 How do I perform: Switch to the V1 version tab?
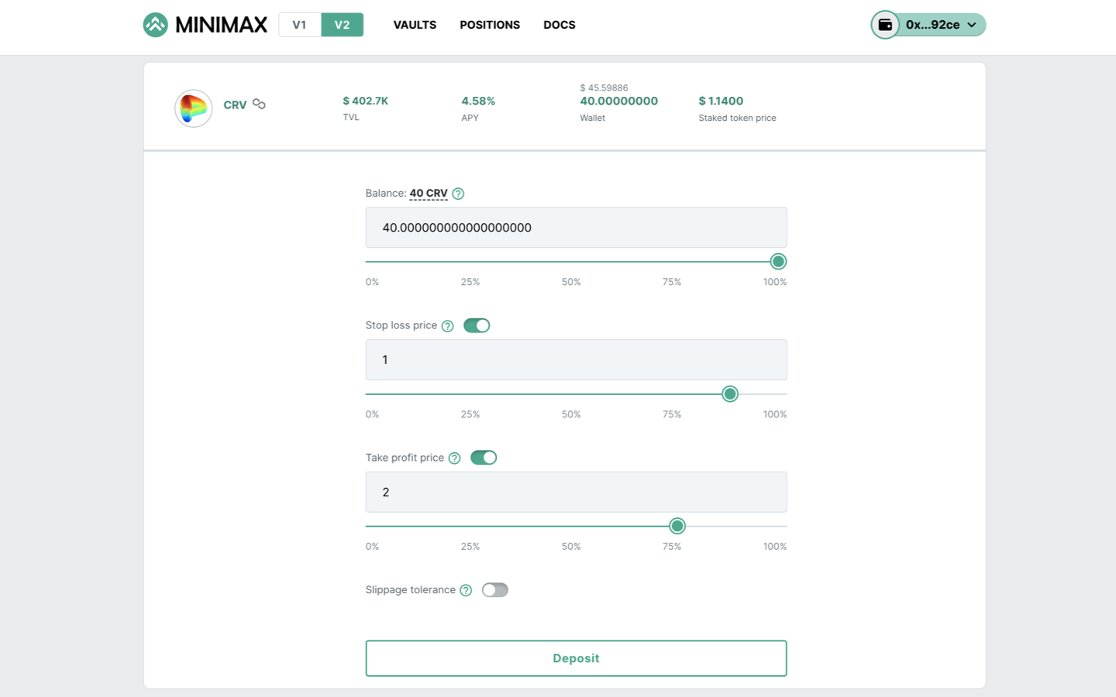pyautogui.click(x=300, y=25)
